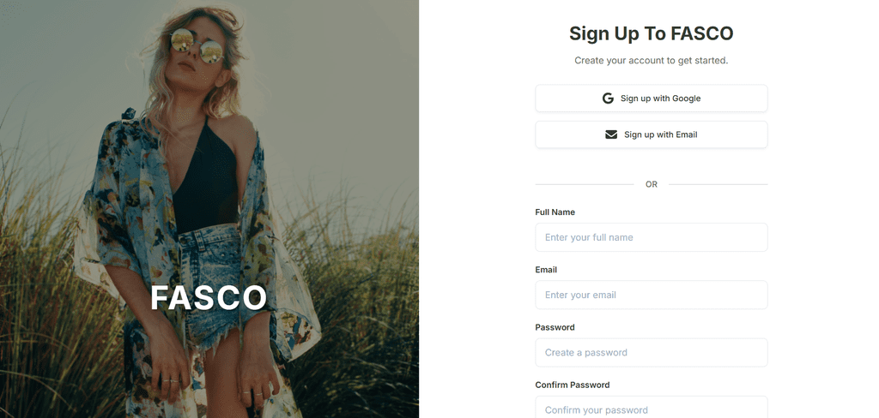Choose Sign up with Google
Viewport: 879px width, 418px height.
[652, 99]
